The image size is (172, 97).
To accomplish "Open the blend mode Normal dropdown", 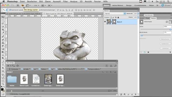I will [x=115, y=13].
